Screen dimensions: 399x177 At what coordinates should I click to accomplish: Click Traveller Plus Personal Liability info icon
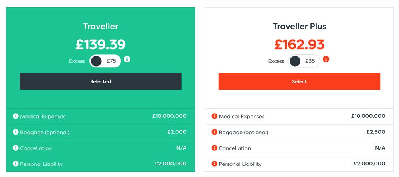(215, 164)
